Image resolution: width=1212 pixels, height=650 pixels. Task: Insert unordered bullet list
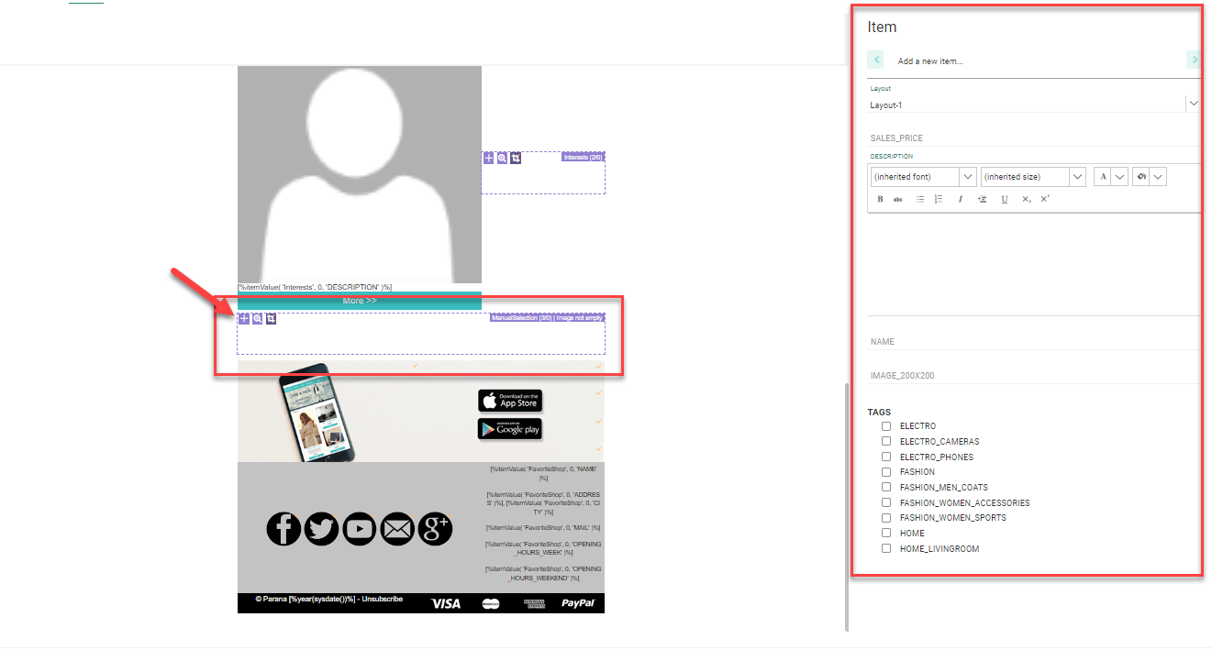(x=920, y=199)
